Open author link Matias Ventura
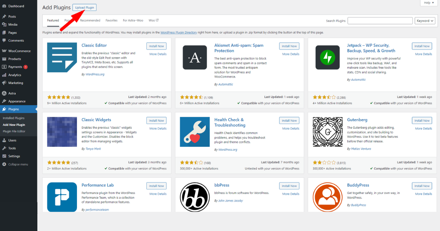Screen dimensions: 440x231 tap(361, 149)
